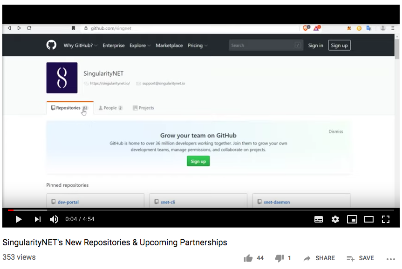The image size is (402, 269).
Task: Save video to a playlist
Action: pos(360,258)
